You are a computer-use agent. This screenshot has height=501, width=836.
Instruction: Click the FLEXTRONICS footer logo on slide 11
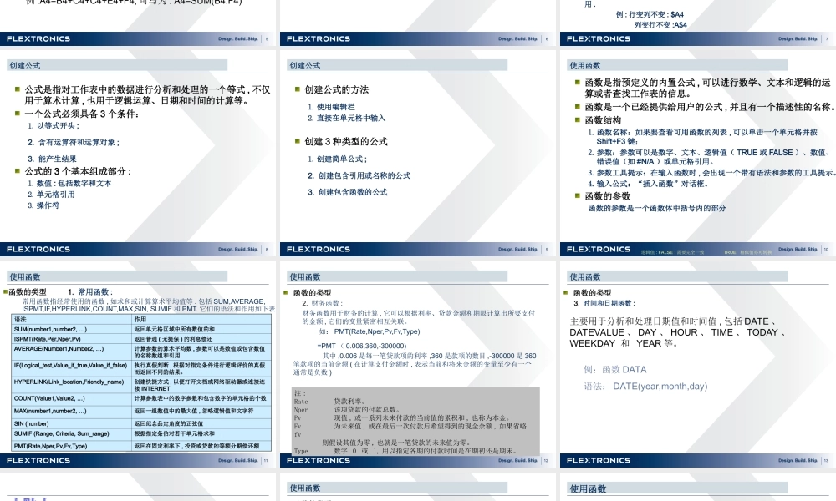(x=37, y=460)
